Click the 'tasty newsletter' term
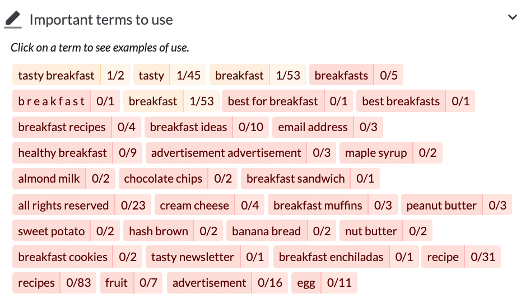This screenshot has height=298, width=521. click(192, 257)
